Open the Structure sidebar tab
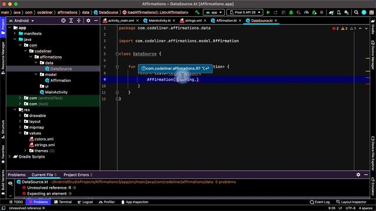The height and width of the screenshot is (211, 376). pos(3,130)
